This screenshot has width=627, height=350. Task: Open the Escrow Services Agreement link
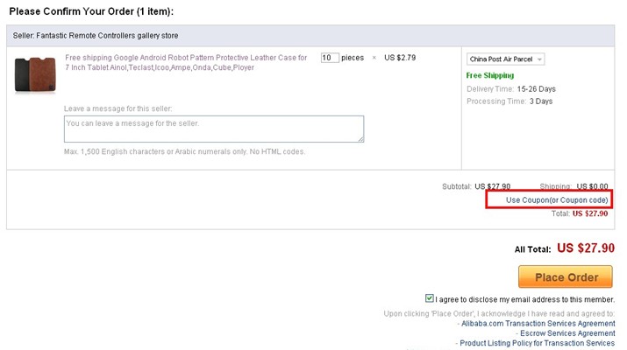567,333
